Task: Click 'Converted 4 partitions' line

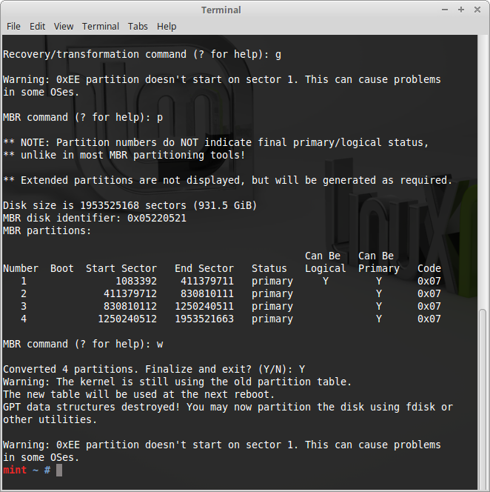Action: pos(154,369)
